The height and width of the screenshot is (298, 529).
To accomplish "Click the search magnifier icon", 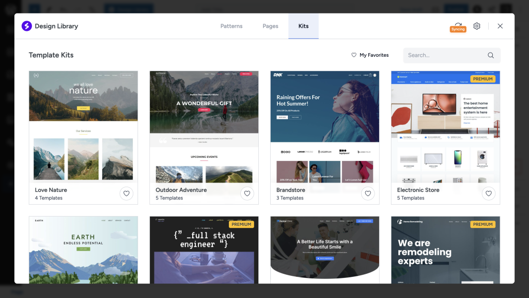I will (491, 55).
